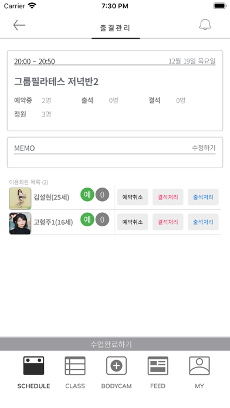Screen dimensions: 230x408
Task: Open notifications bell icon
Action: (205, 25)
